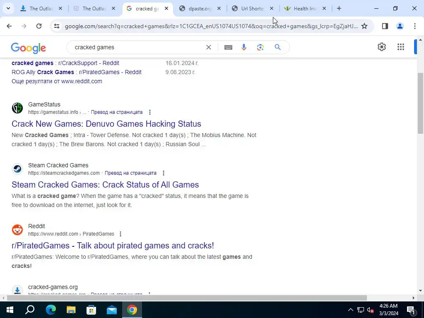
Task: Close the Health Insurance tab
Action: tap(324, 8)
